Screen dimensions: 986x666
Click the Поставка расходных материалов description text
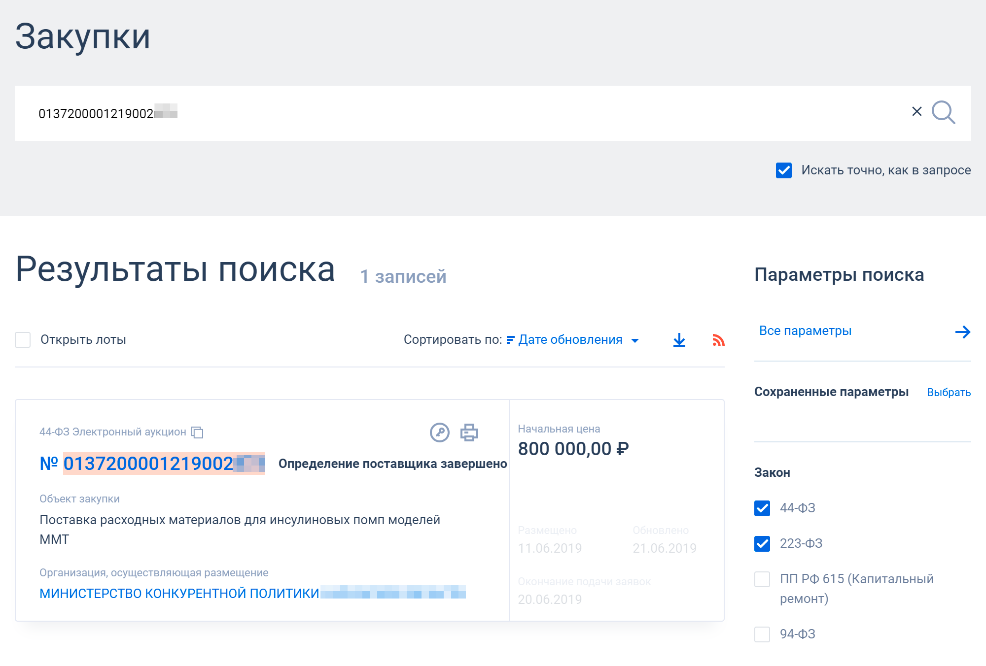click(x=240, y=530)
